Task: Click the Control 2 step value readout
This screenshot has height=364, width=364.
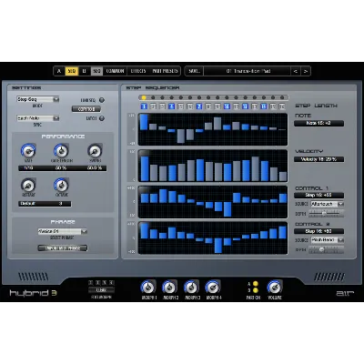Action: pyautogui.click(x=318, y=231)
